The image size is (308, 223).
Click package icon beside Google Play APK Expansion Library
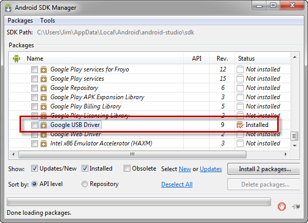44,97
